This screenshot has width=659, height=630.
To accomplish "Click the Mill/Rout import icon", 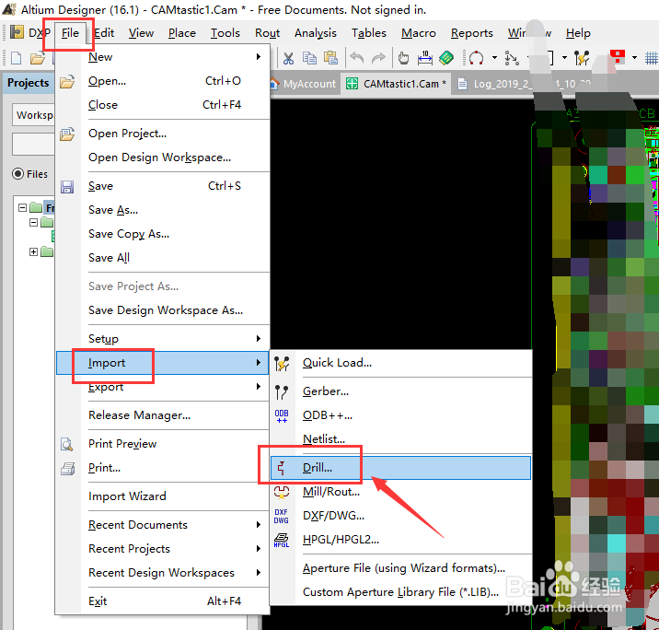I will point(282,492).
